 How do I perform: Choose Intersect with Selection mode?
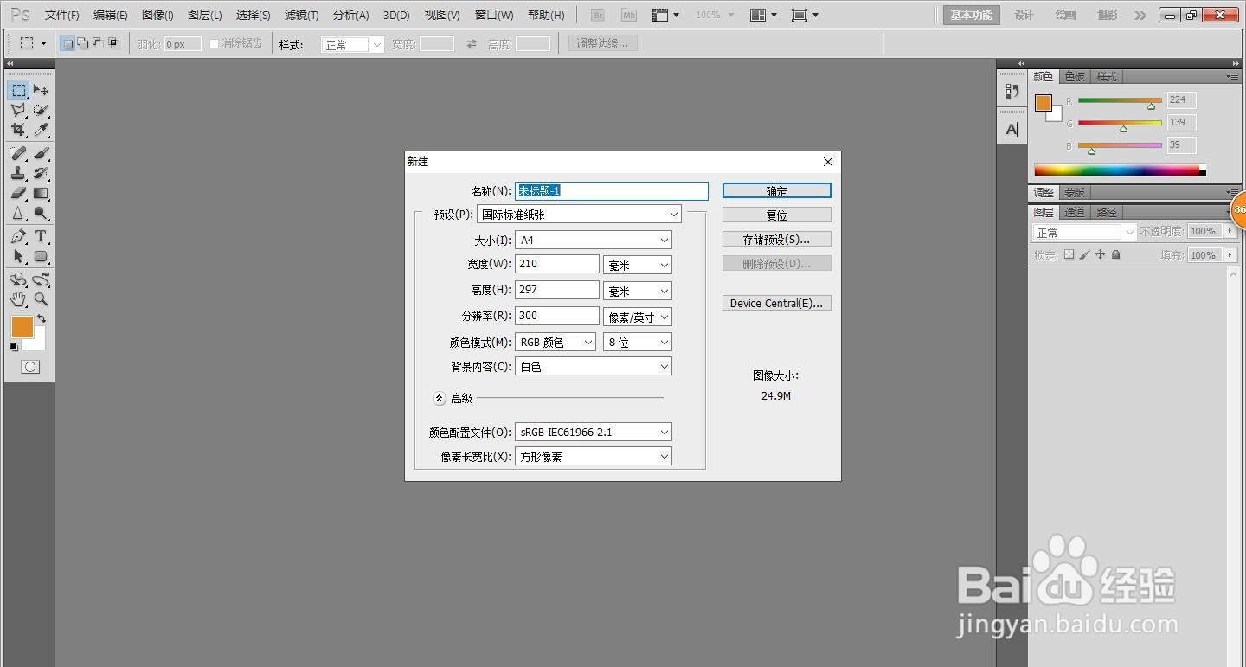[113, 43]
